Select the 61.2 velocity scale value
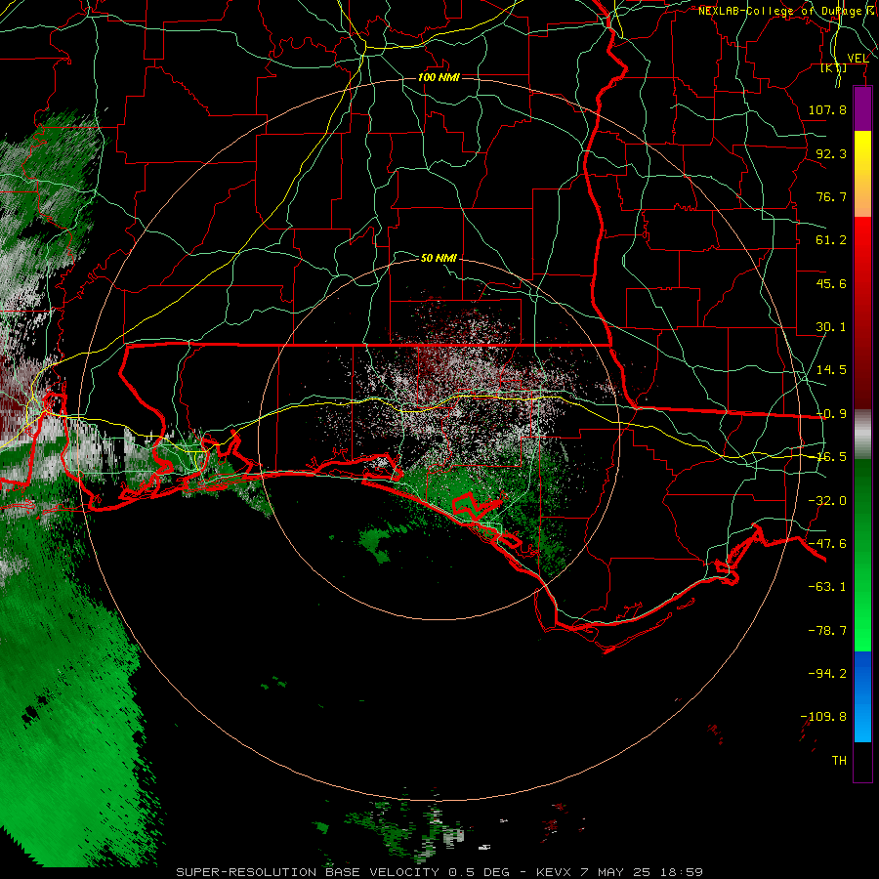Viewport: 879px width, 879px height. [831, 240]
